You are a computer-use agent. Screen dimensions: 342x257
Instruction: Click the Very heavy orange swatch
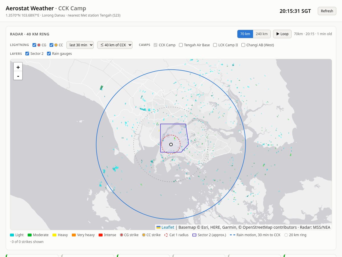(74, 235)
